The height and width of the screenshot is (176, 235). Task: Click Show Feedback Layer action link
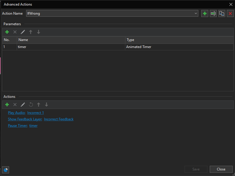(25, 119)
